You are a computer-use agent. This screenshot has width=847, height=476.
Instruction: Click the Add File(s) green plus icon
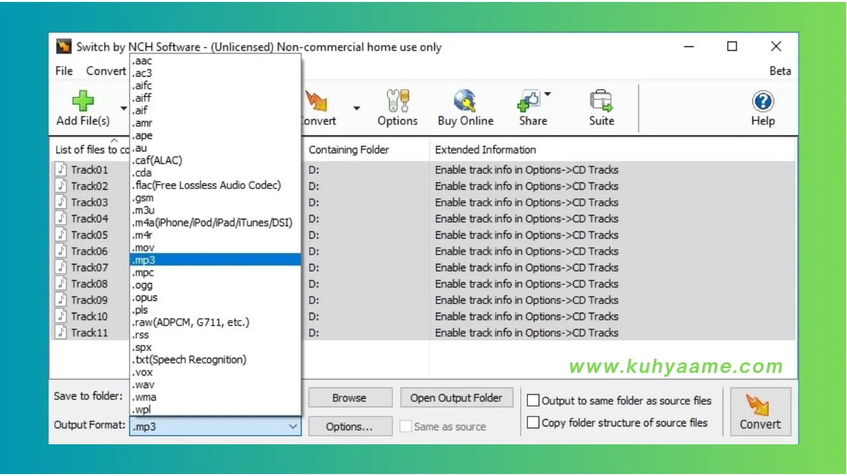pyautogui.click(x=83, y=101)
